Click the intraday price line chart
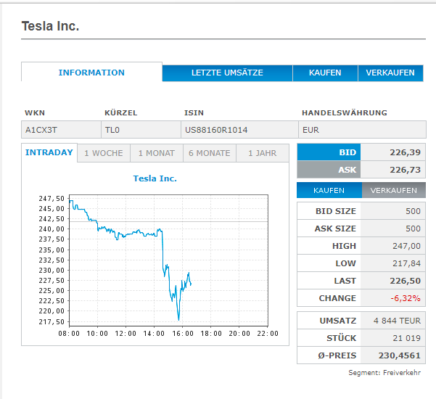 [x=168, y=260]
